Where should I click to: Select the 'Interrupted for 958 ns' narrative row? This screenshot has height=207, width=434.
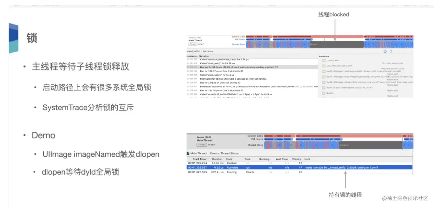[252, 79]
